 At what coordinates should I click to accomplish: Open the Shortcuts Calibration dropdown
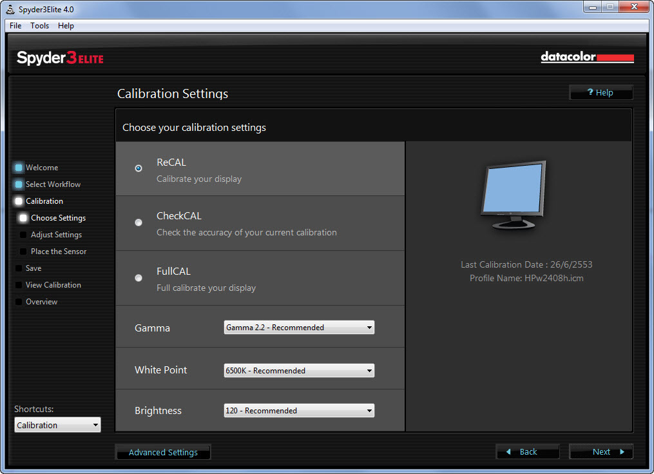tap(57, 425)
